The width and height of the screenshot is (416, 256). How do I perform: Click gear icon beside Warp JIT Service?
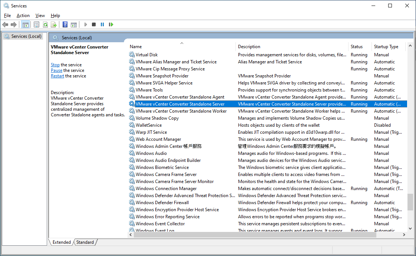132,132
